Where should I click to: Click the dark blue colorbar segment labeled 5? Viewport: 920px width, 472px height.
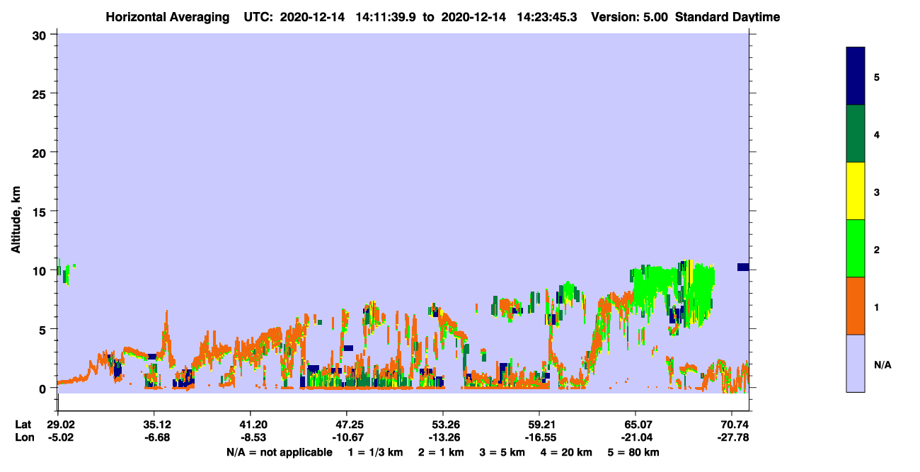coord(856,76)
